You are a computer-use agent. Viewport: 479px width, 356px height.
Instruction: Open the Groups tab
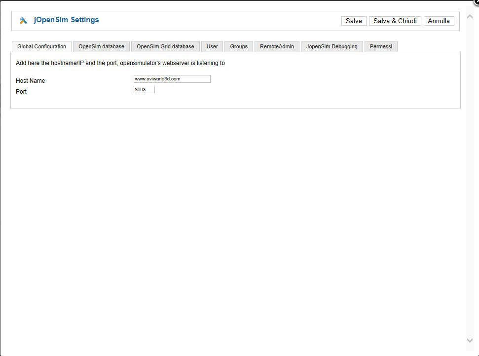click(239, 46)
